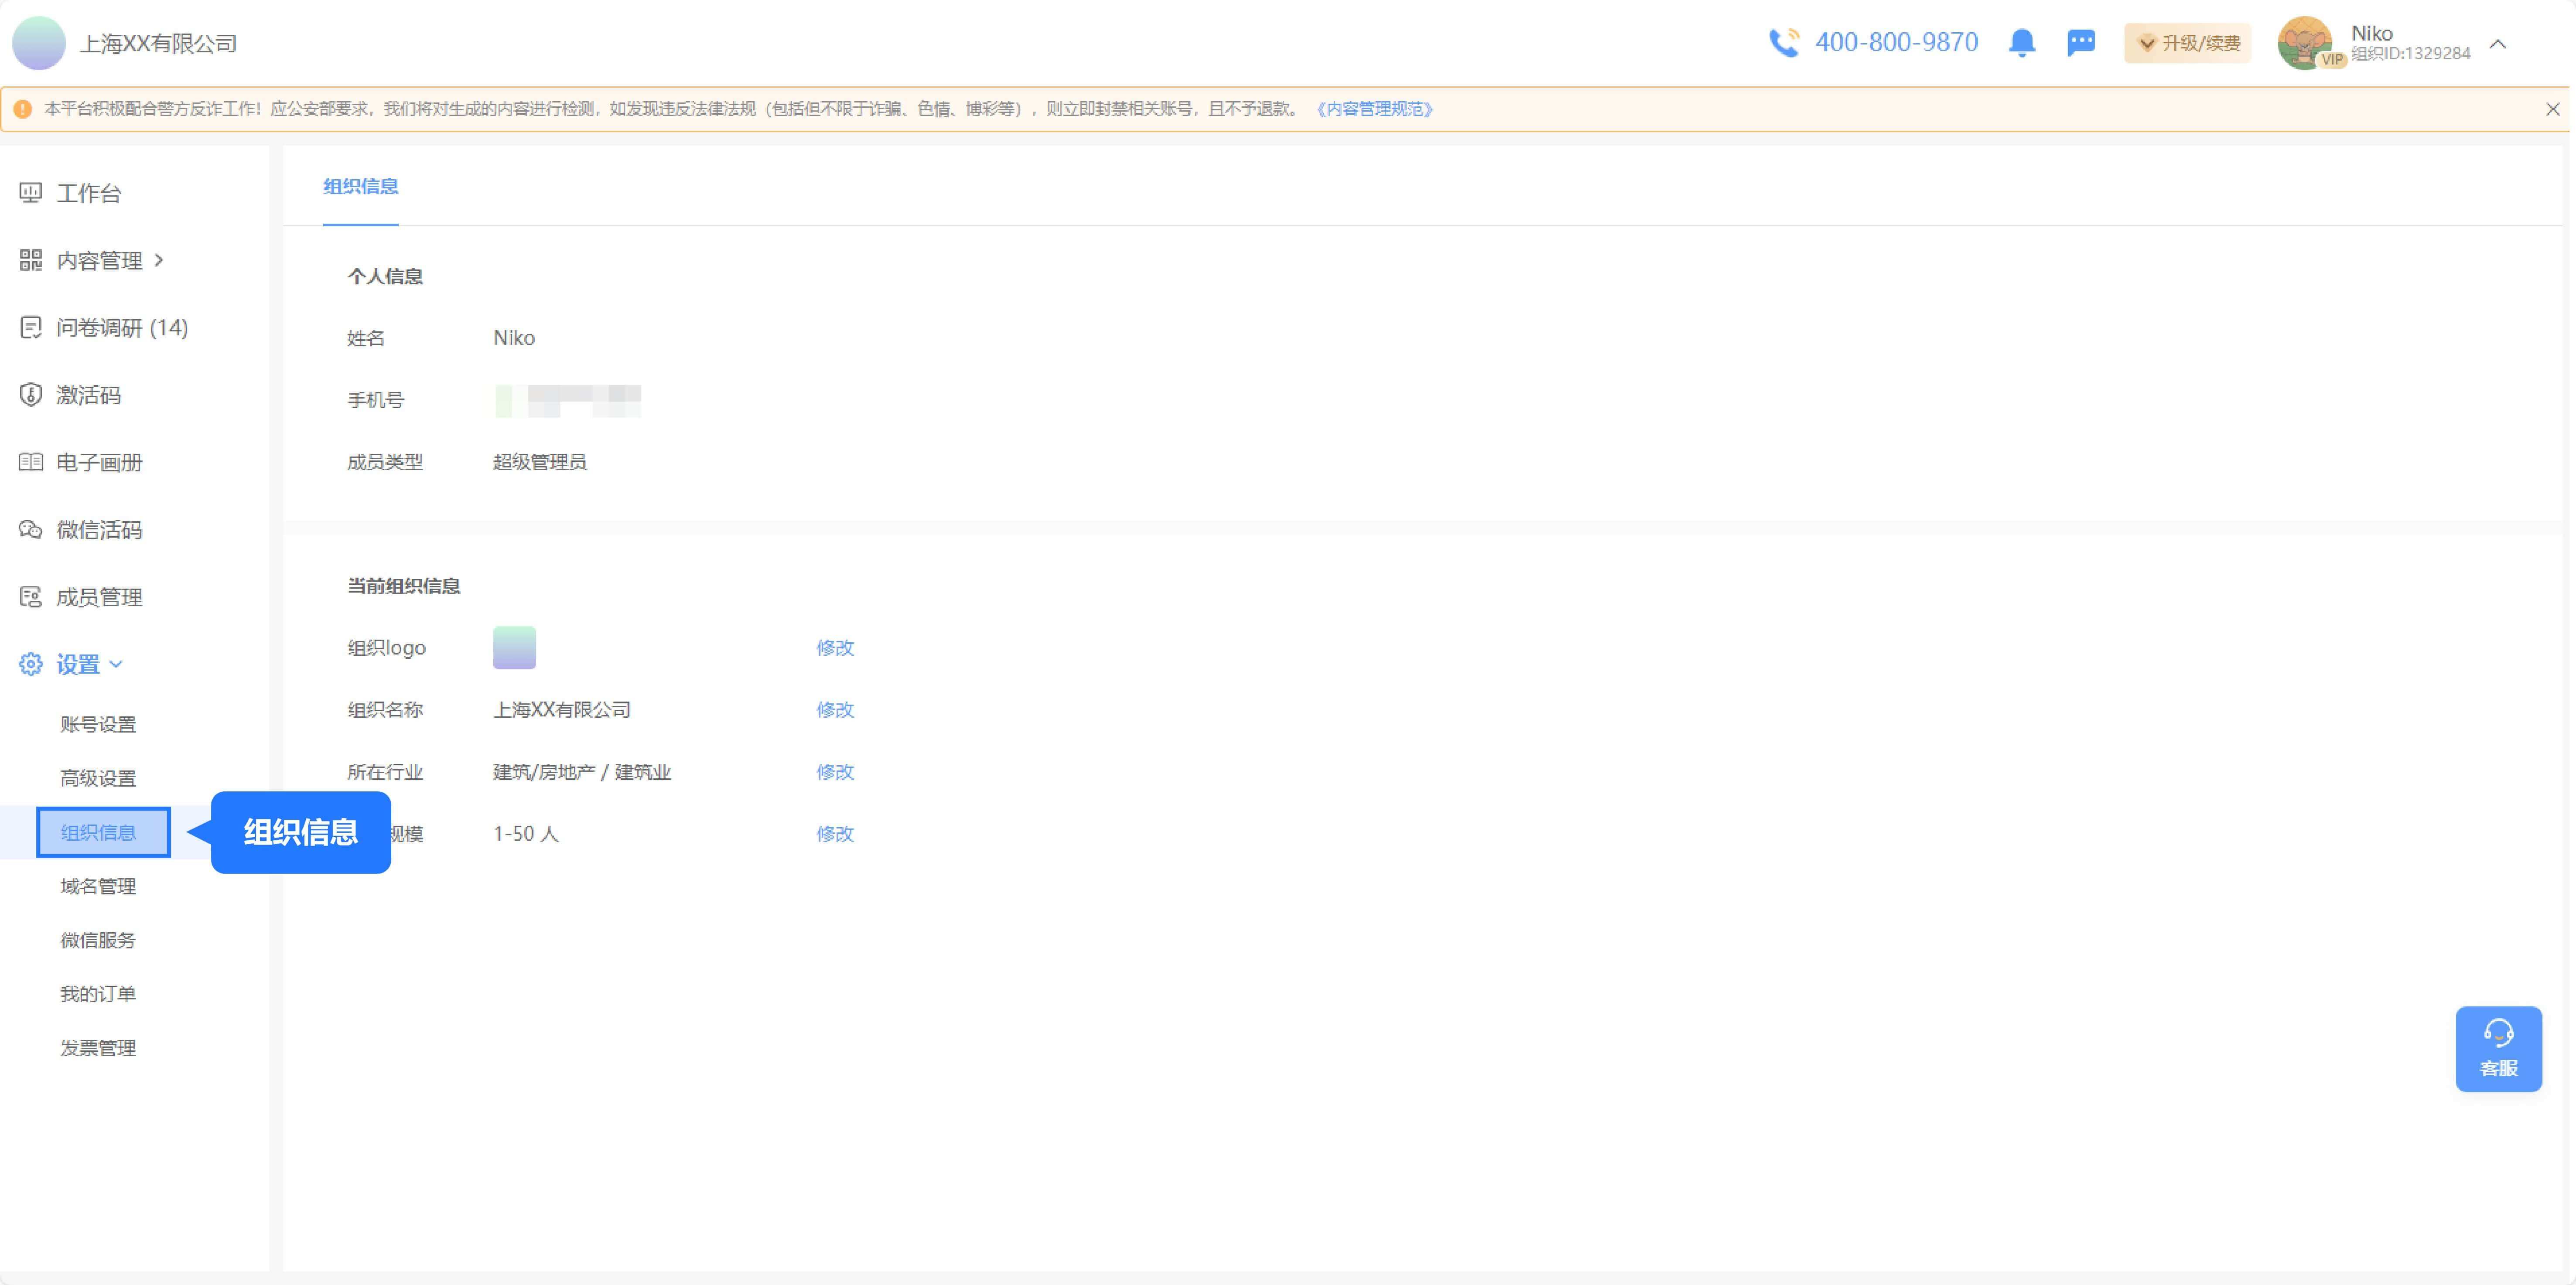Click 修改 next to 组织名称
The image size is (2576, 1285).
click(x=834, y=710)
